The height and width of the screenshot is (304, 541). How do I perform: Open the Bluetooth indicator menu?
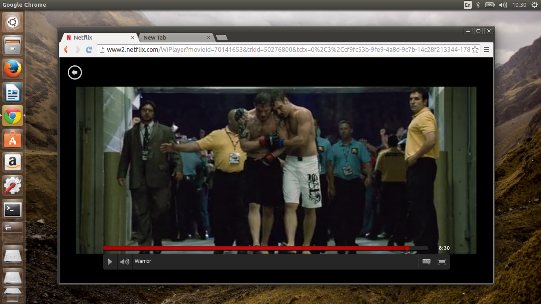click(x=478, y=5)
